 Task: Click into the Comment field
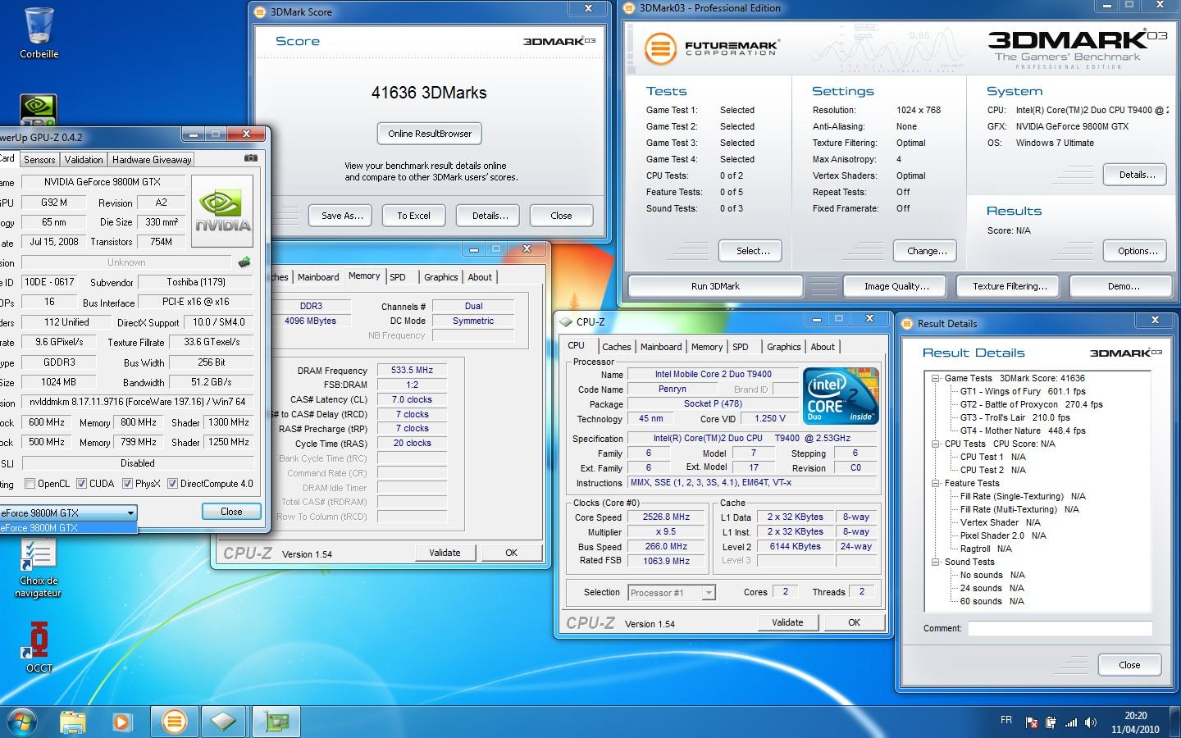pyautogui.click(x=1060, y=629)
